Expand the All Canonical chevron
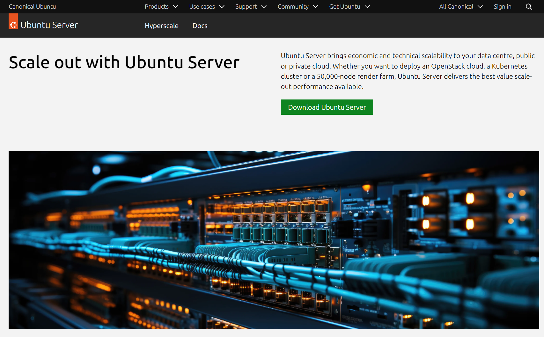Viewport: 544px width, 337px height. 480,7
